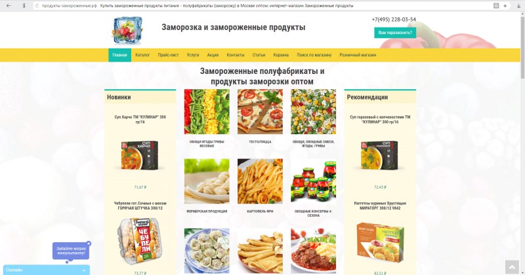Viewport: 525px width, 275px height.
Task: Go to the Контакты page
Action: click(x=236, y=55)
